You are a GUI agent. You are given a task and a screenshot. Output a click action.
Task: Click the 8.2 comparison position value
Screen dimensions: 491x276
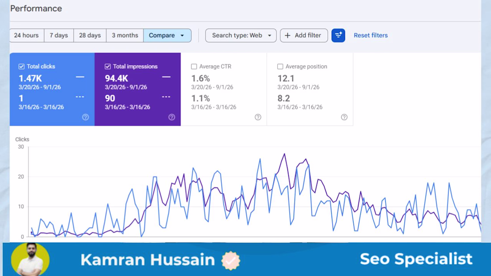[284, 98]
